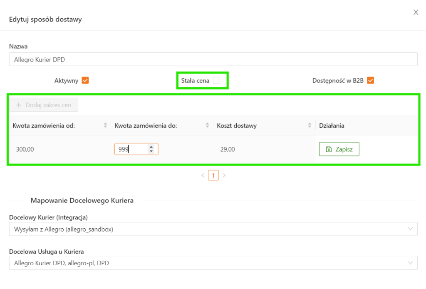Viewport: 426px width, 289px height.
Task: Go to previous page arrow in pagination
Action: (203, 175)
